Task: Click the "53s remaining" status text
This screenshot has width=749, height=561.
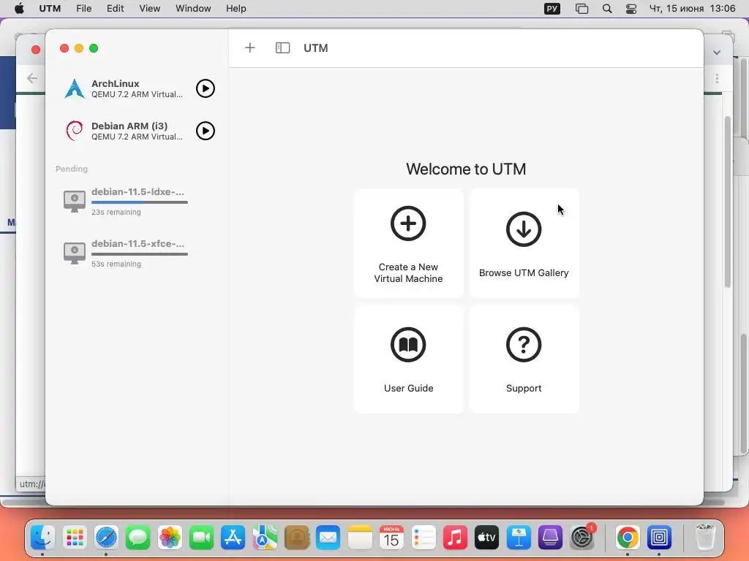Action: (x=116, y=264)
